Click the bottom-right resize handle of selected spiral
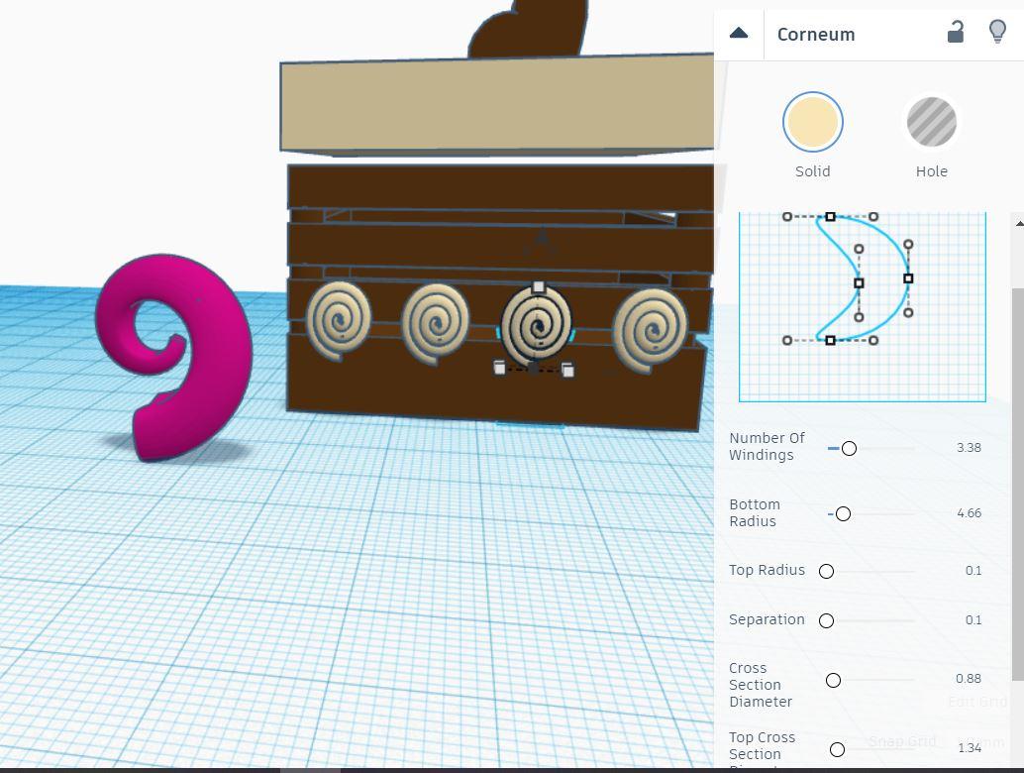 pyautogui.click(x=567, y=371)
